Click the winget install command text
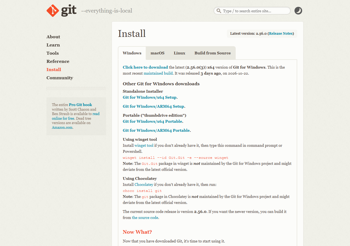350x246 pixels. pyautogui.click(x=176, y=158)
